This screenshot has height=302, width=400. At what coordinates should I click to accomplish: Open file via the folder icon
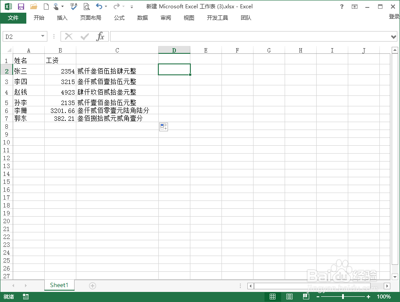[x=34, y=7]
